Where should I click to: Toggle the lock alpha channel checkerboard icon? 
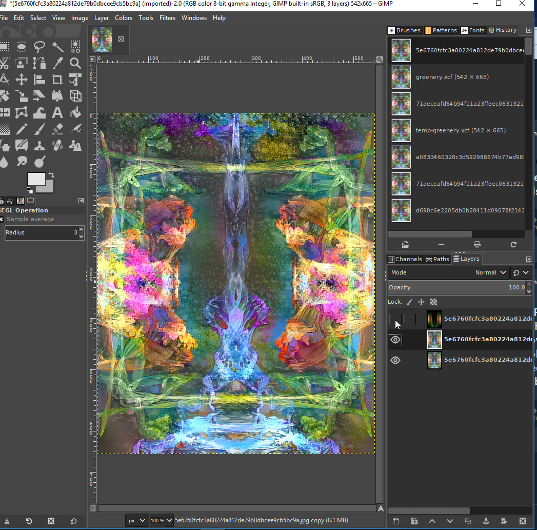click(433, 302)
